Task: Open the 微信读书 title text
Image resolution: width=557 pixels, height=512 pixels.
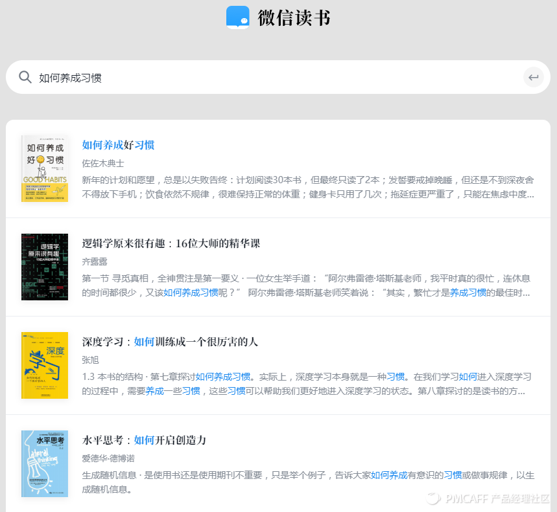Action: pos(294,17)
